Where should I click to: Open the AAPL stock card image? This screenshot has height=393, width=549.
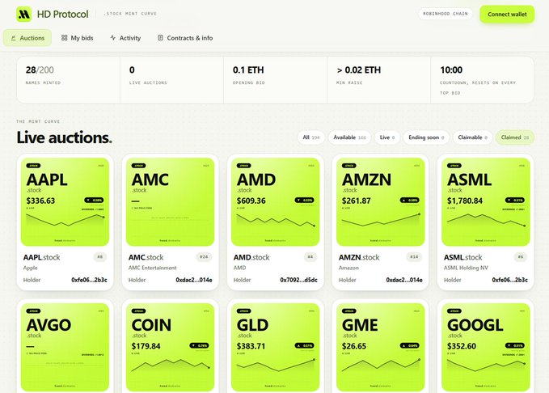(65, 201)
